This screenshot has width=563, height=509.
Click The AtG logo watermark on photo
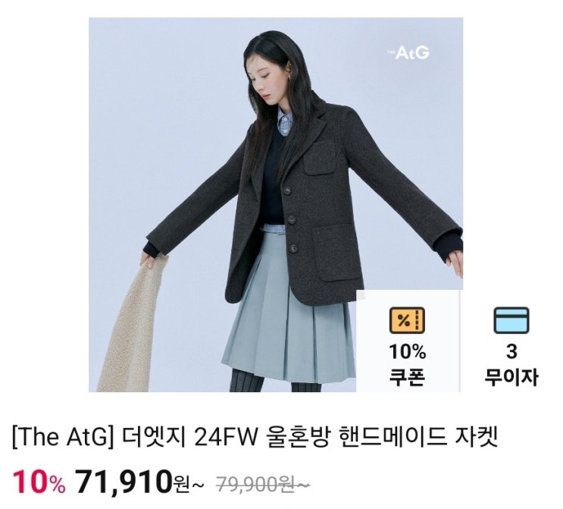(408, 53)
